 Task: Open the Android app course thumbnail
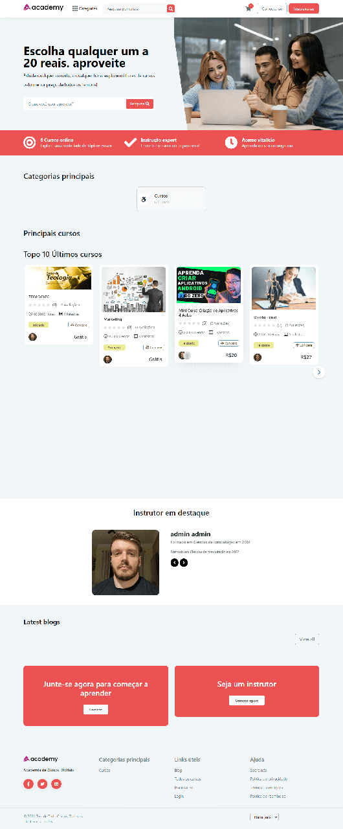coord(208,286)
